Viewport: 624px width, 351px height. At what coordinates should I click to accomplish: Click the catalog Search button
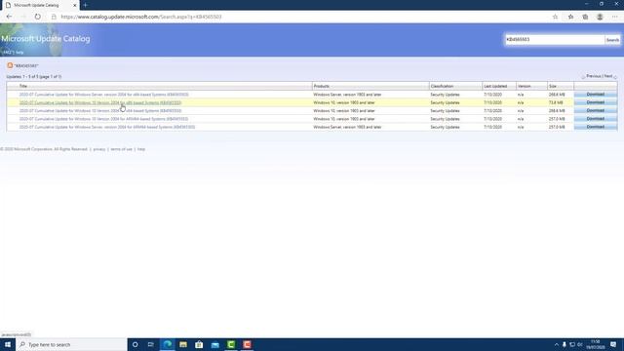click(612, 40)
